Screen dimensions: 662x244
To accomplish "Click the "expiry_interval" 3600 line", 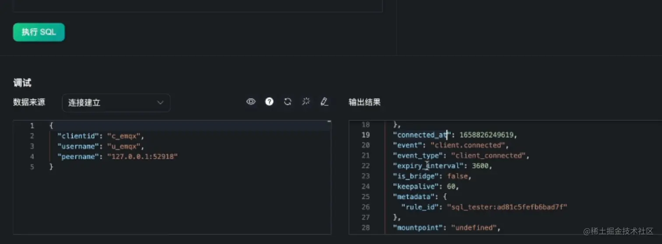I will point(443,166).
